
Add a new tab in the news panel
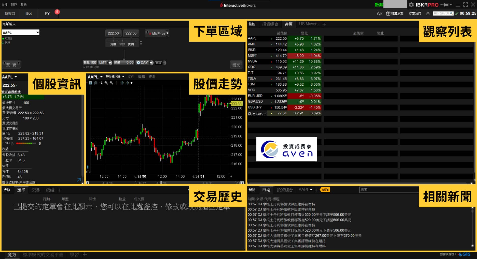[x=317, y=190]
